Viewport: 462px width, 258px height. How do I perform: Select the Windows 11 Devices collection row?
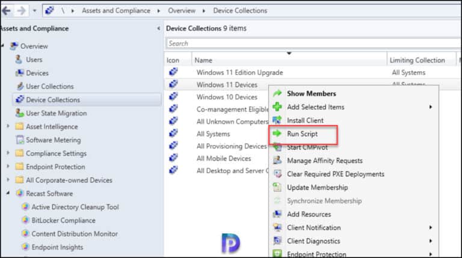[227, 85]
